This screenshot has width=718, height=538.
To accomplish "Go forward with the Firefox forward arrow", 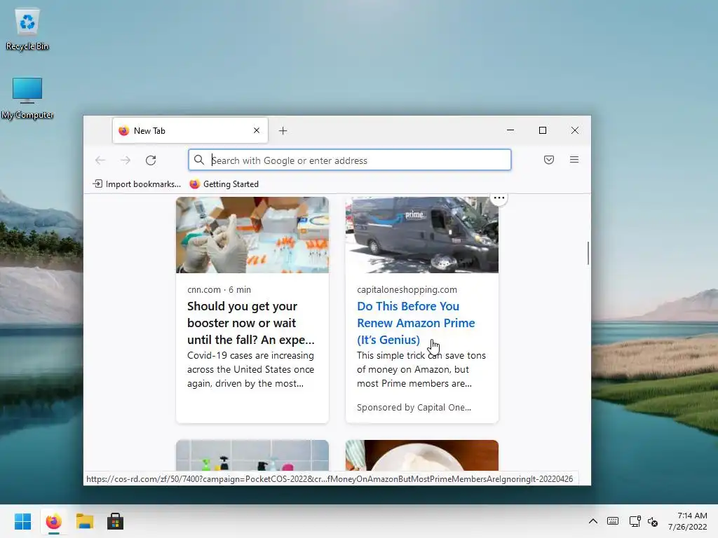I will 125,160.
